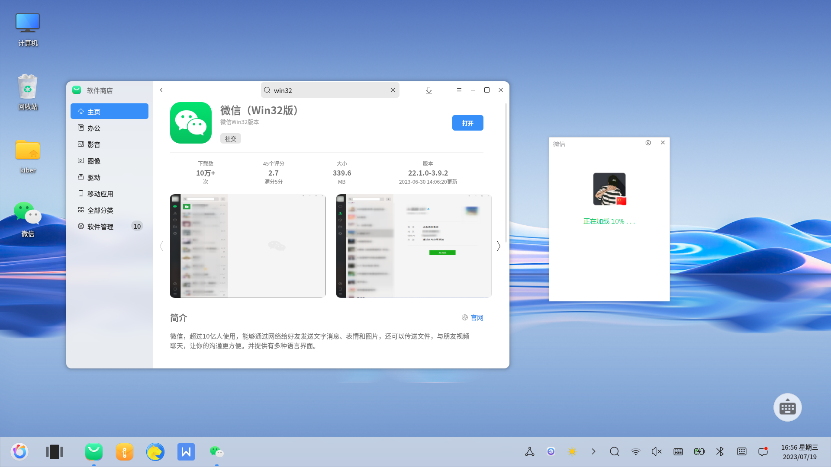831x467 pixels.
Task: Show previous screenshot with left chevron
Action: click(161, 246)
